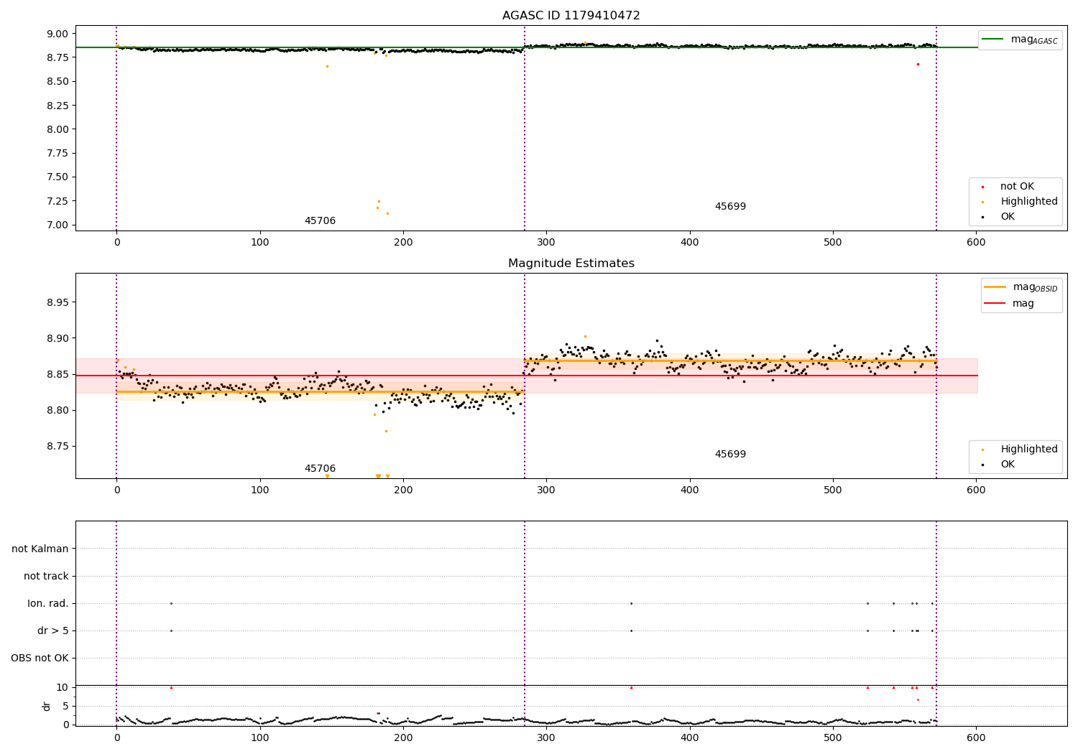Select 'Highlighted' in Magnitude Estimates legend
This screenshot has height=754, width=1078.
point(1028,450)
